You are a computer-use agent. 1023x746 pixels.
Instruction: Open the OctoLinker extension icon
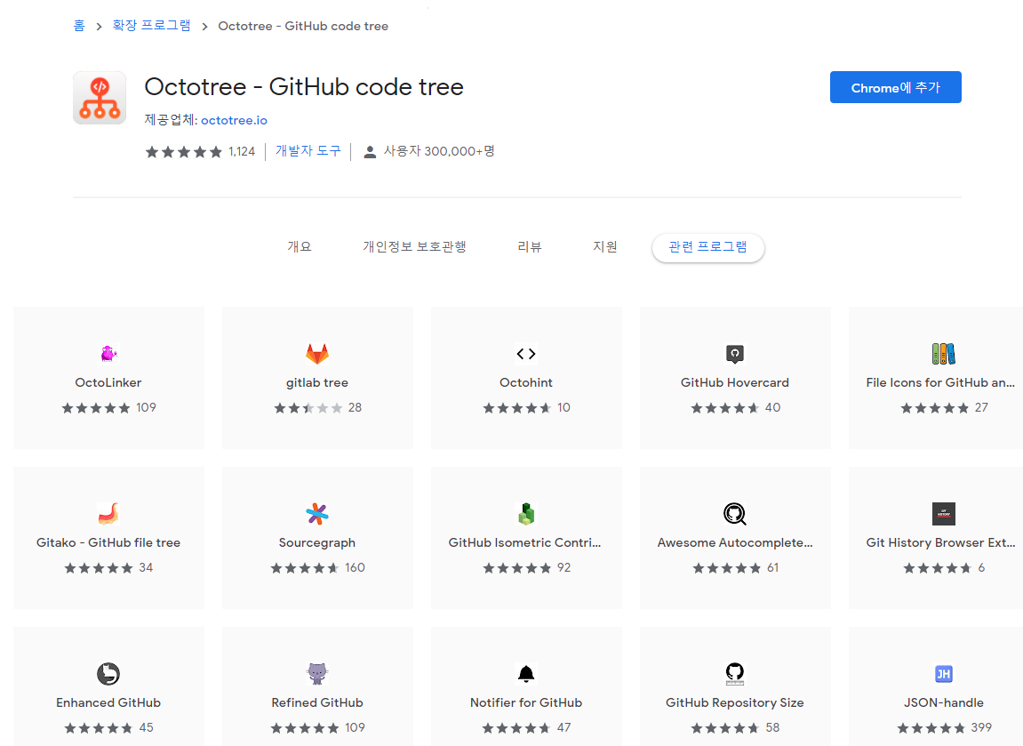click(108, 354)
